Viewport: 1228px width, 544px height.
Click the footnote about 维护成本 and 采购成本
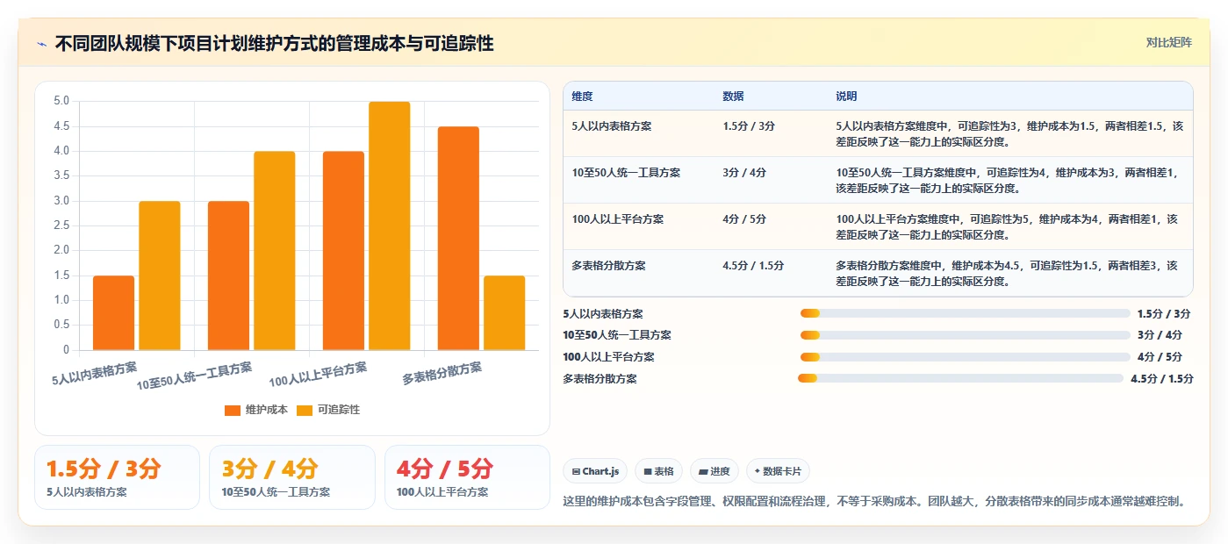[873, 501]
